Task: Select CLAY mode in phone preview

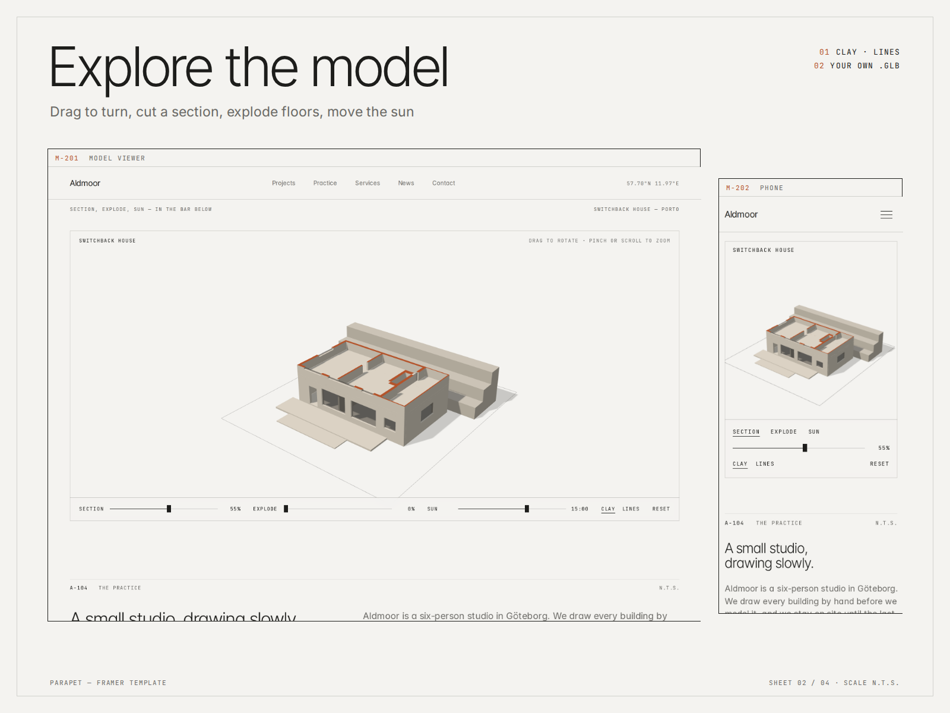Action: 740,464
